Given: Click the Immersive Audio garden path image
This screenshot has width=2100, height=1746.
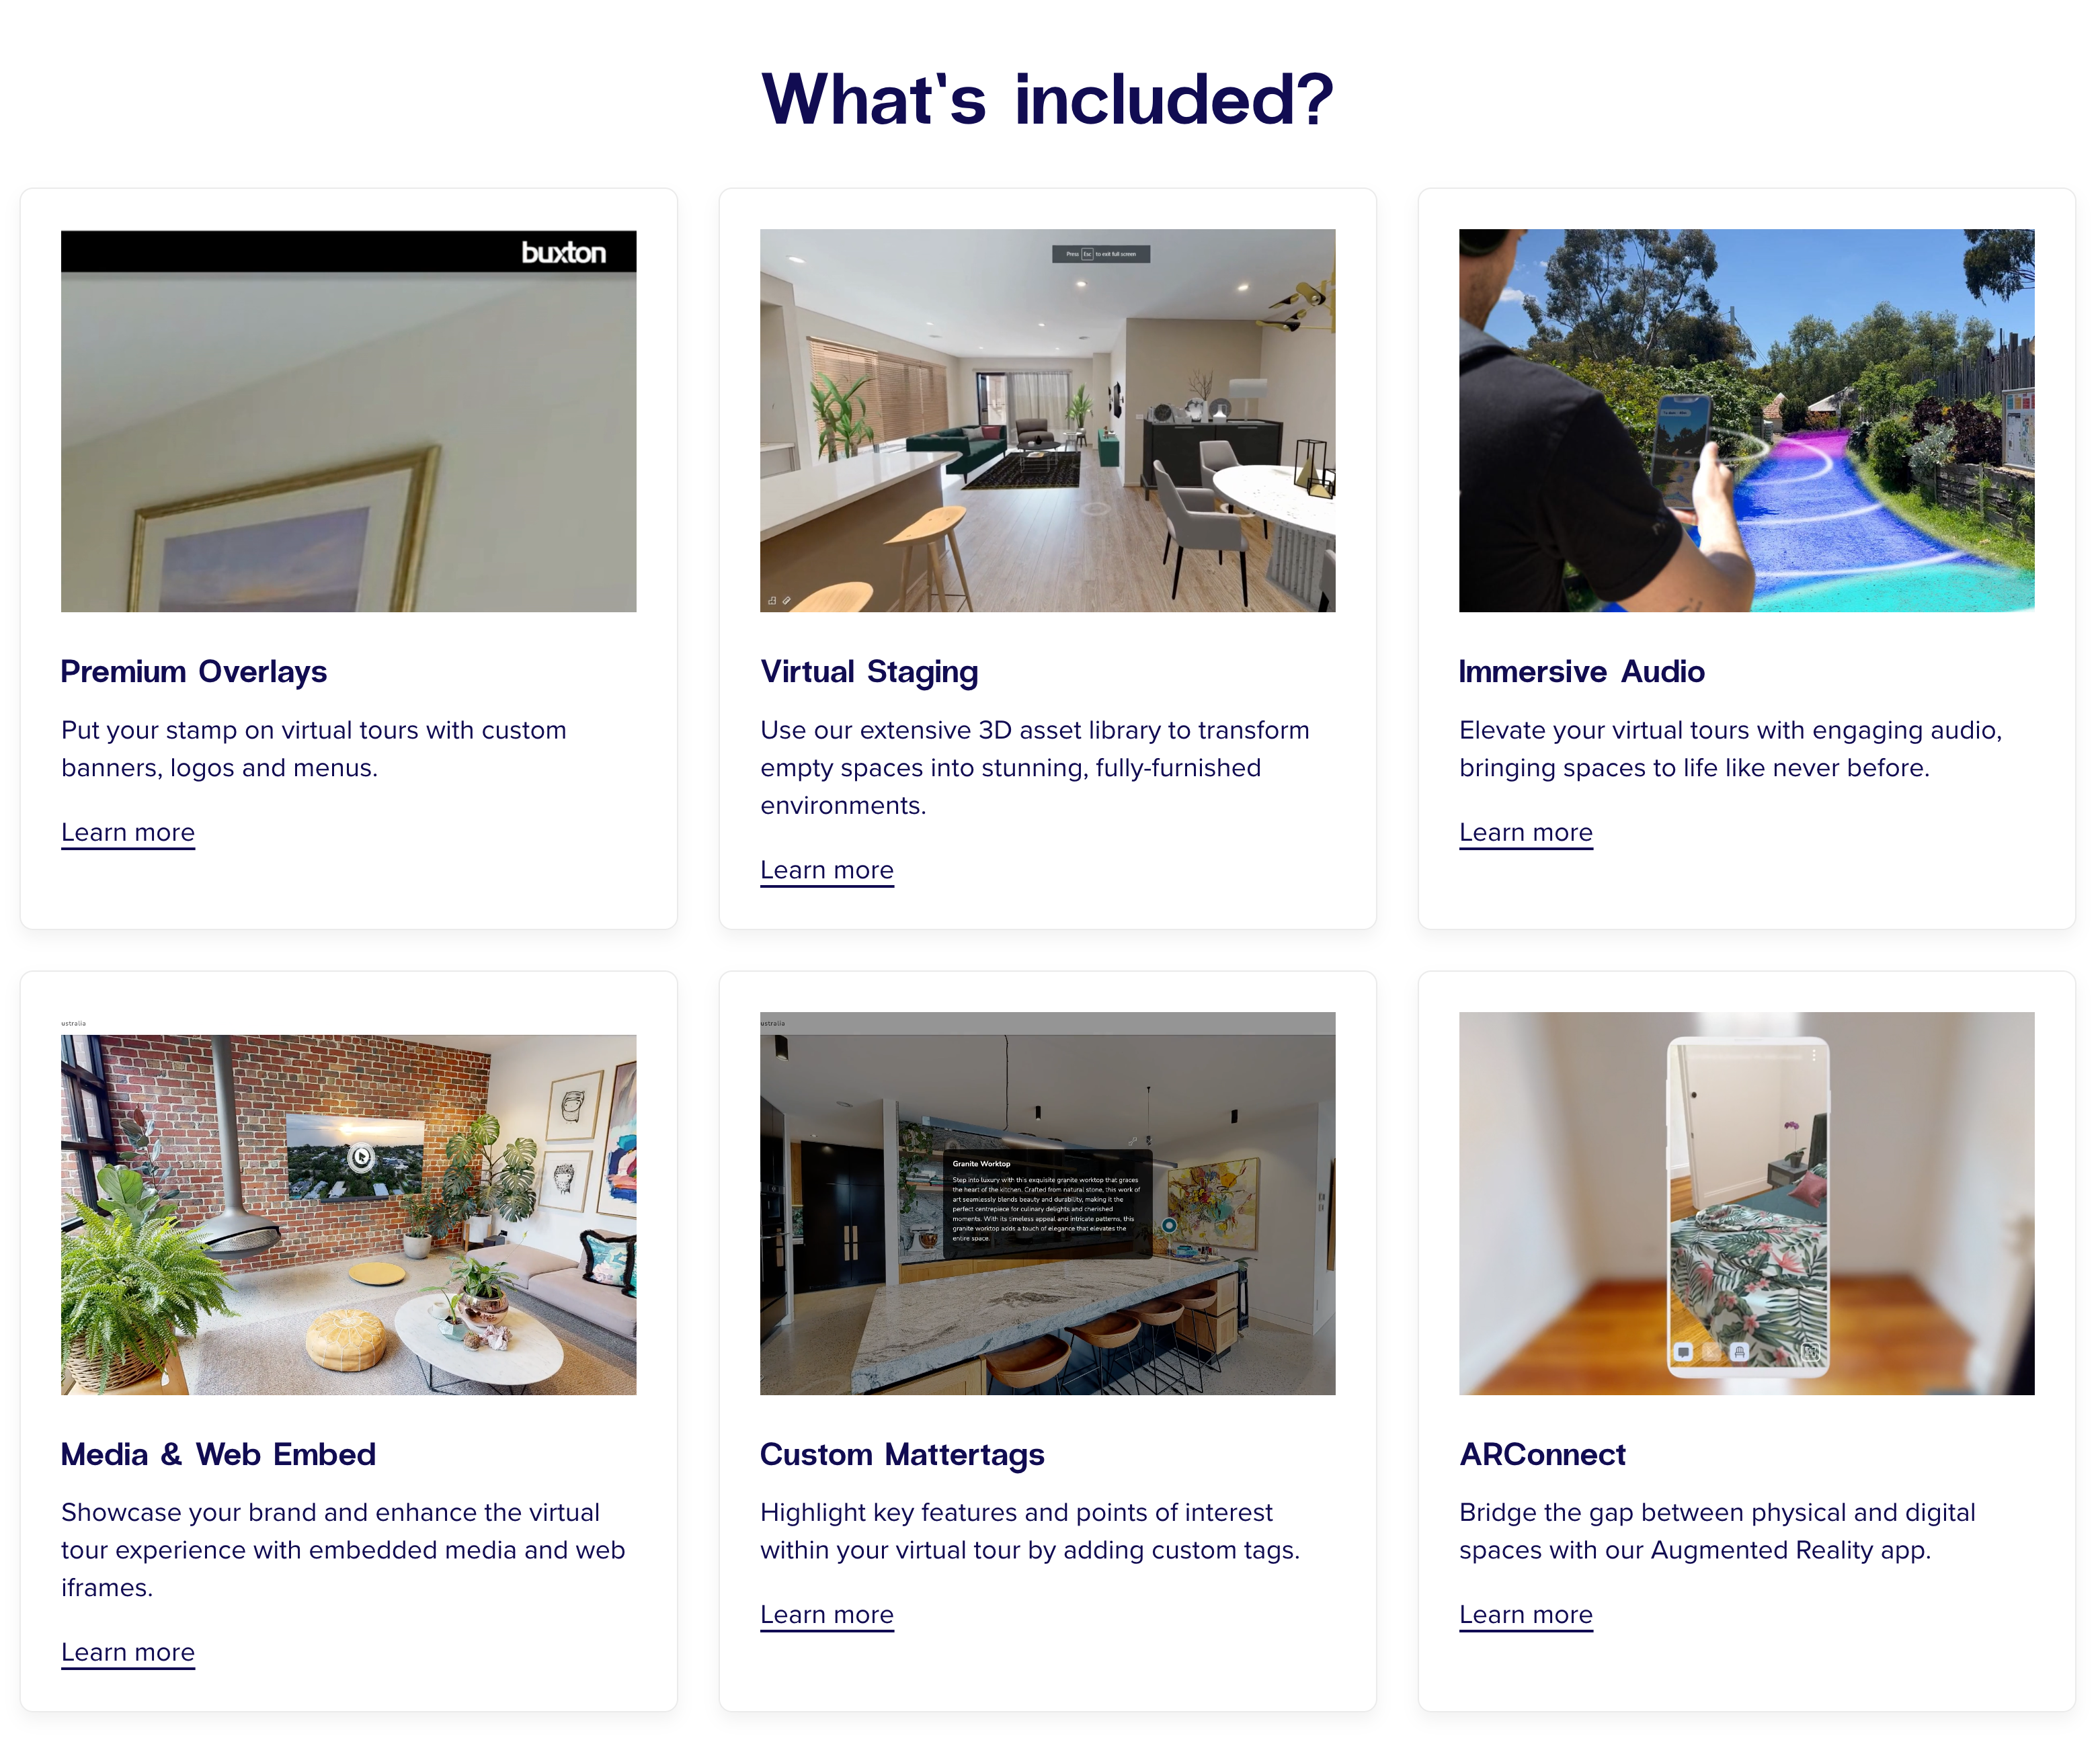Looking at the screenshot, I should coord(1746,421).
